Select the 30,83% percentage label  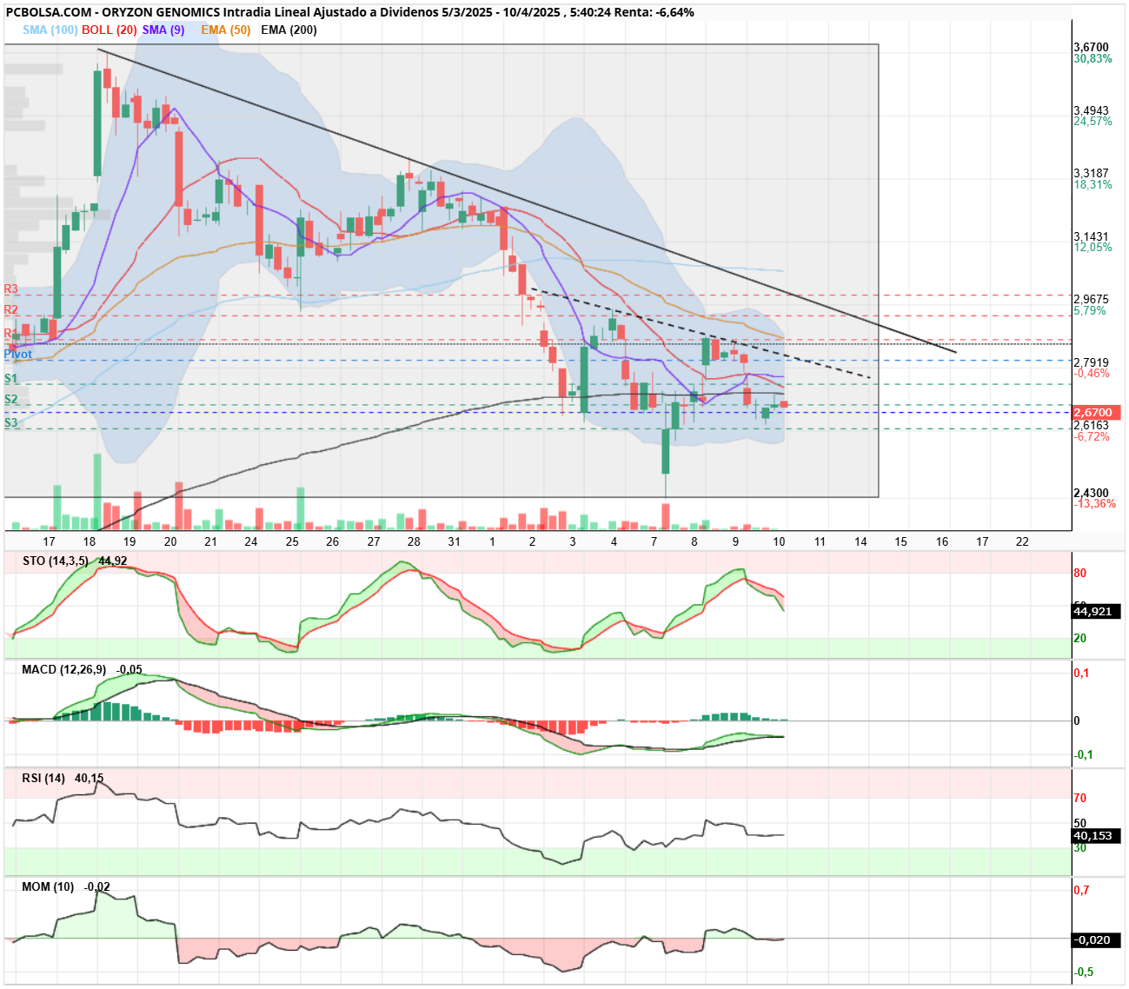pyautogui.click(x=1092, y=59)
